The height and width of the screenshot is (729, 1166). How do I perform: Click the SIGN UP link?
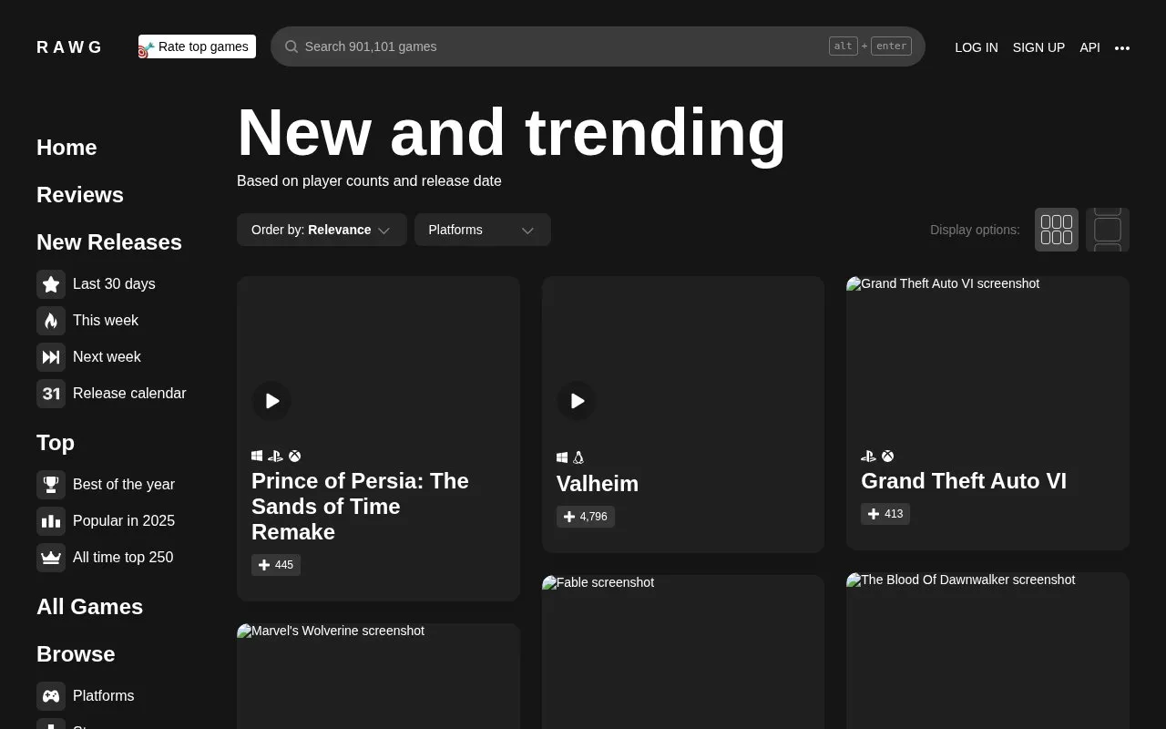(x=1038, y=47)
